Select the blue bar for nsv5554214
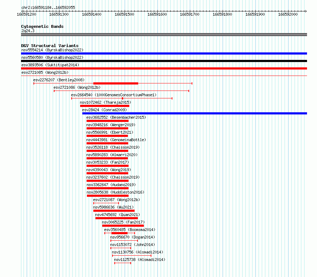The image size is (317, 277). (x=164, y=53)
